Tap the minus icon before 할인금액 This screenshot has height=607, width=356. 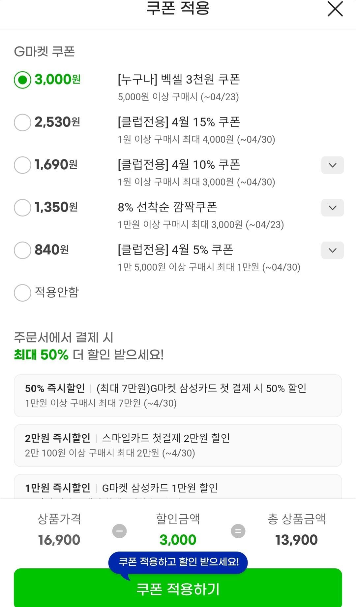point(119,531)
